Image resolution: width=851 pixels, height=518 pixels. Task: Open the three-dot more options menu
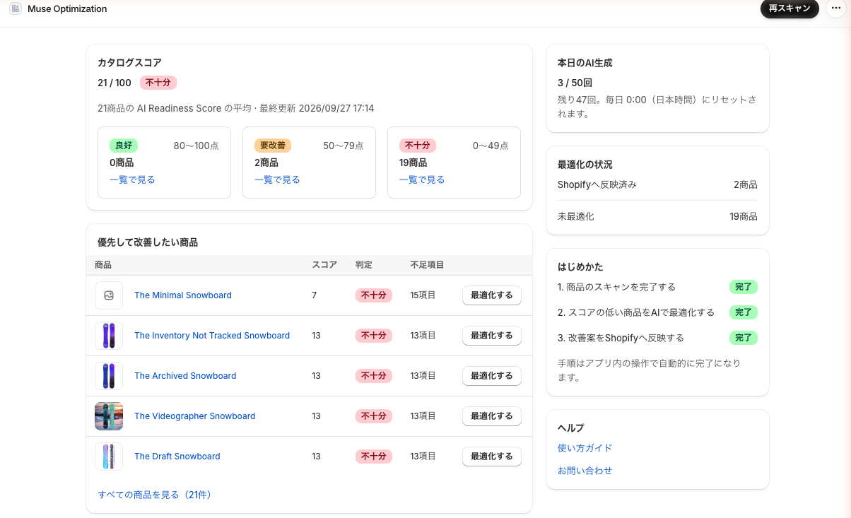coord(836,8)
